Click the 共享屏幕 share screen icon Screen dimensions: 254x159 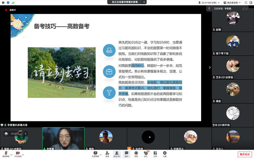pos(95,153)
